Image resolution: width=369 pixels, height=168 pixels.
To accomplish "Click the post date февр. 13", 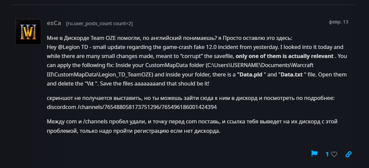I will (x=338, y=22).
